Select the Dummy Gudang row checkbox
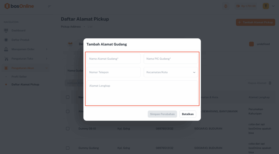This screenshot has height=154, width=279. (x=68, y=148)
